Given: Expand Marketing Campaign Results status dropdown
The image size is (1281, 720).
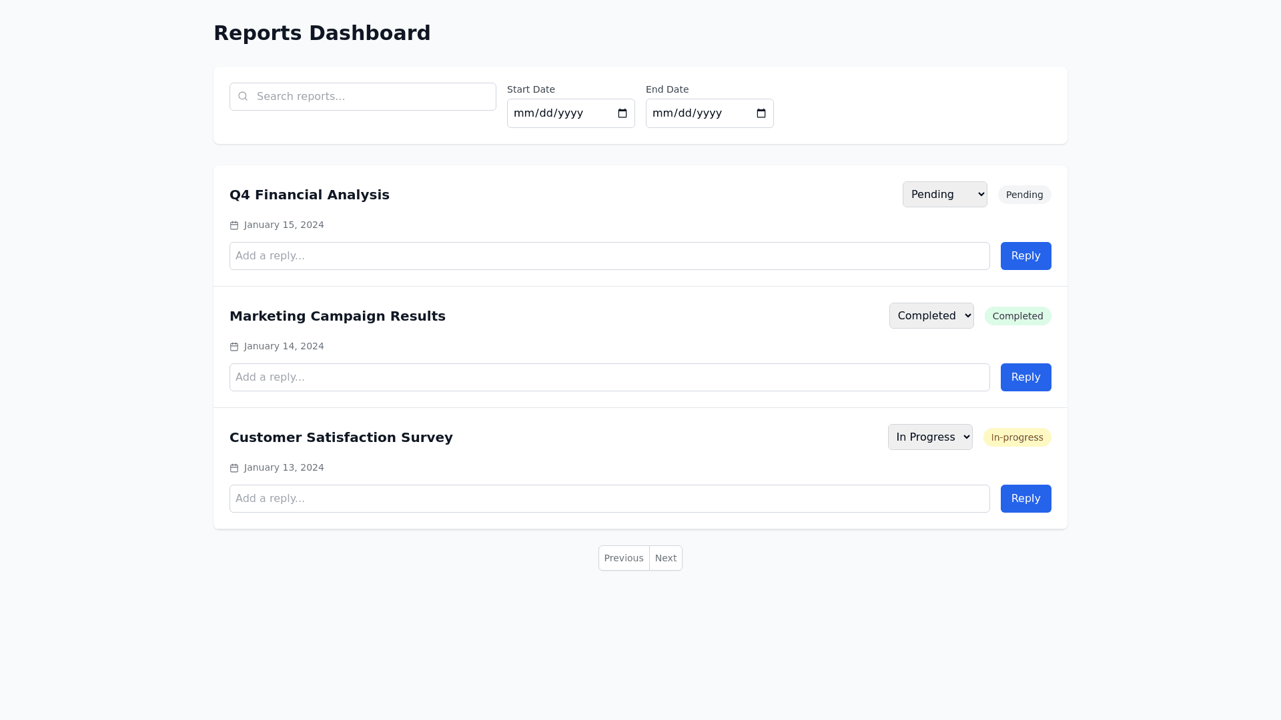Looking at the screenshot, I should 931,316.
